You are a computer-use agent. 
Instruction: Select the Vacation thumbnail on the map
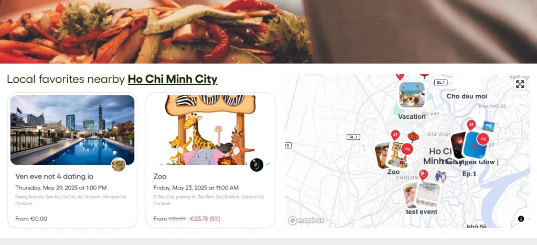click(412, 95)
